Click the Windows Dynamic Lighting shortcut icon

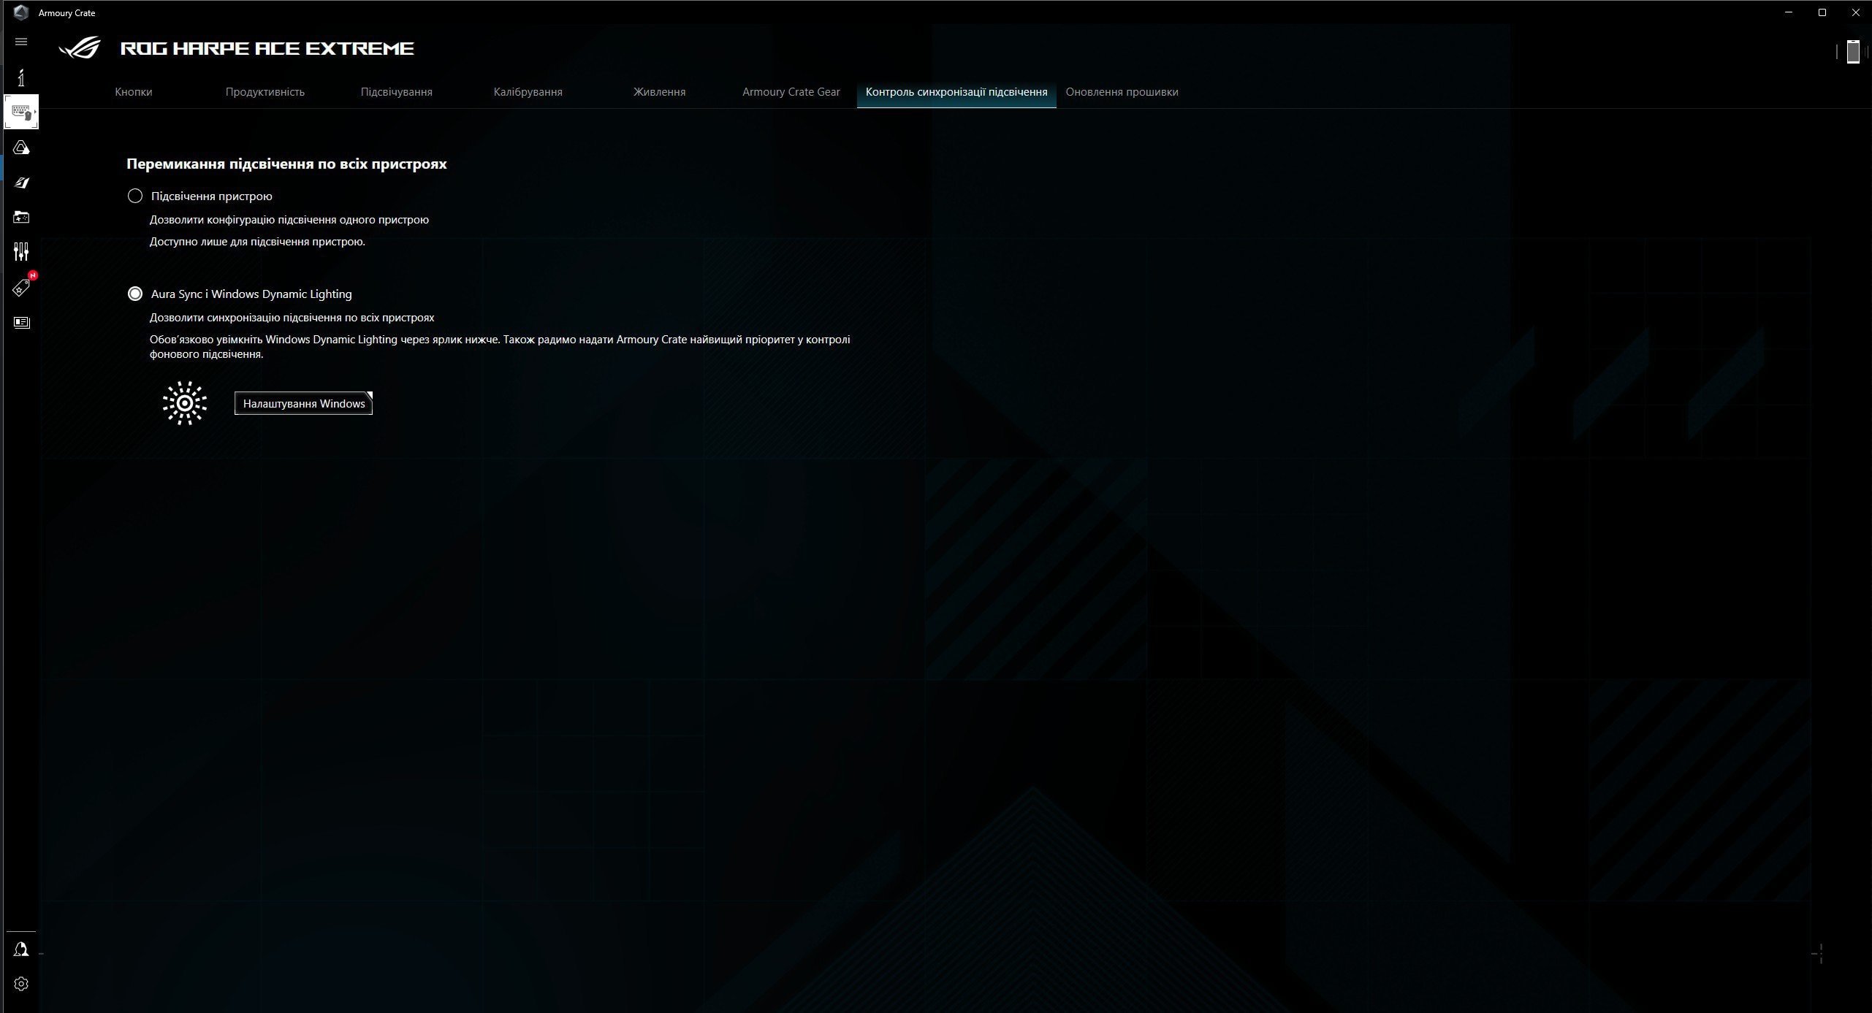tap(183, 402)
